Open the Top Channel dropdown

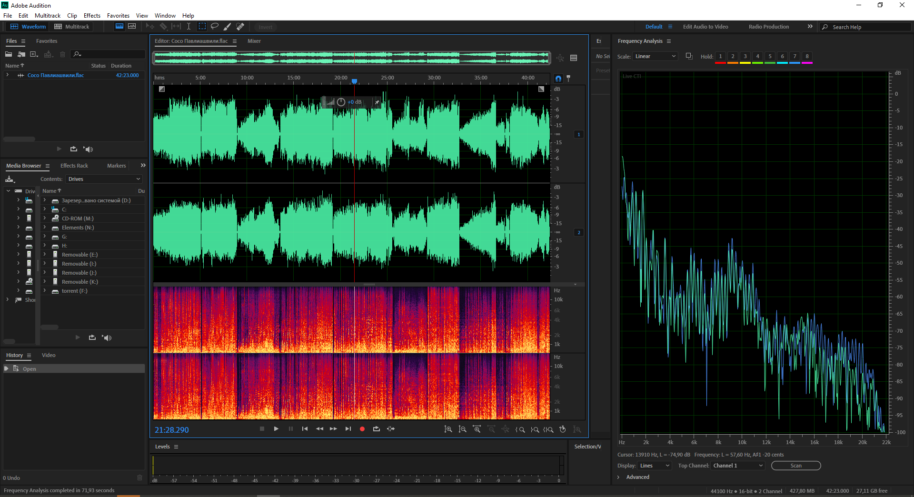click(x=737, y=466)
